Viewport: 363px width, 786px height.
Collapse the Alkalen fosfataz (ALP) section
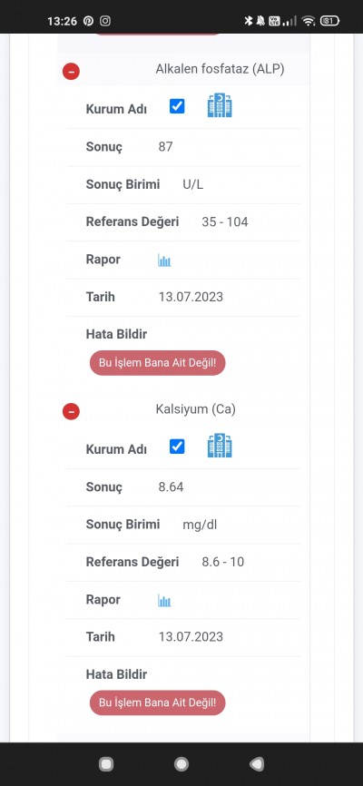tap(71, 72)
